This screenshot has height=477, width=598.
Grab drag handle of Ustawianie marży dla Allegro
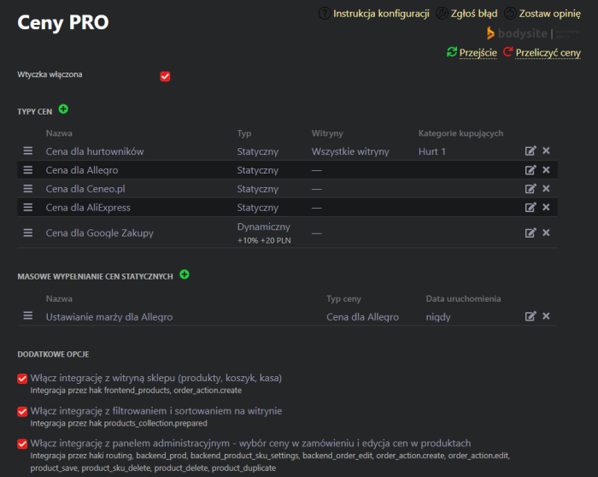tap(28, 316)
